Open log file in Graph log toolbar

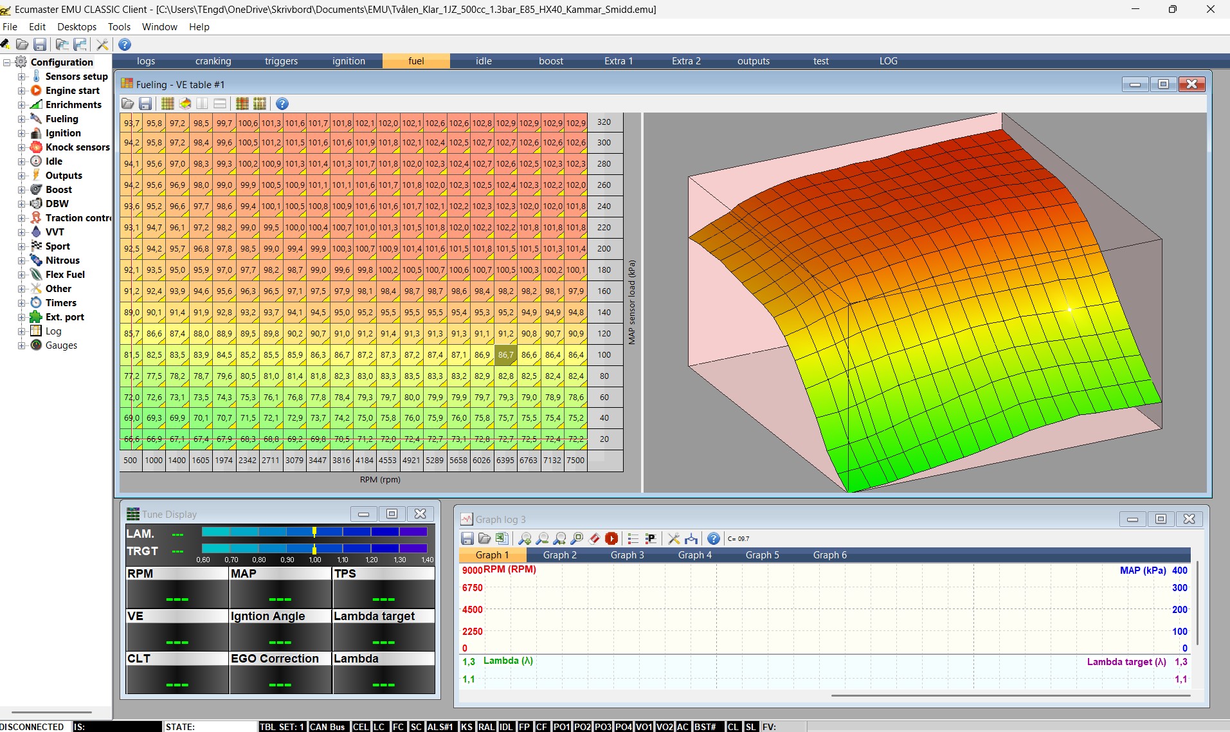(485, 538)
